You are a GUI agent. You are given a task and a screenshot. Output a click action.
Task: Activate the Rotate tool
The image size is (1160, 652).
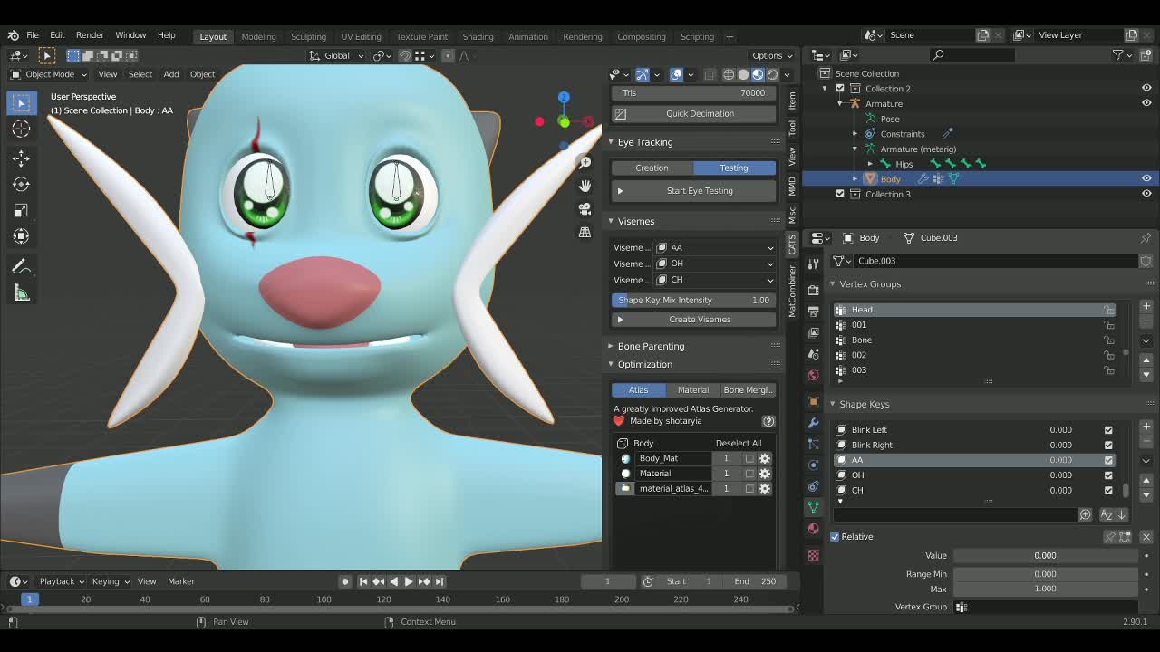point(21,185)
